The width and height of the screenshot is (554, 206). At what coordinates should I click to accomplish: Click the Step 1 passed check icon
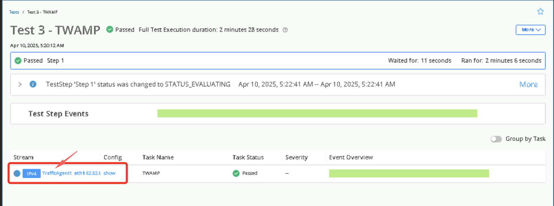pyautogui.click(x=18, y=61)
